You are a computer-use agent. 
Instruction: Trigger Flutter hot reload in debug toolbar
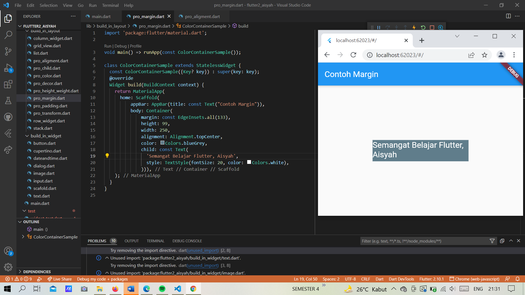point(414,27)
